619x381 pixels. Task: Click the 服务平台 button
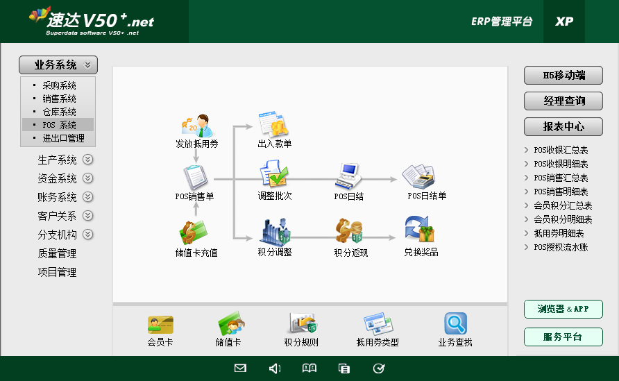tap(563, 337)
